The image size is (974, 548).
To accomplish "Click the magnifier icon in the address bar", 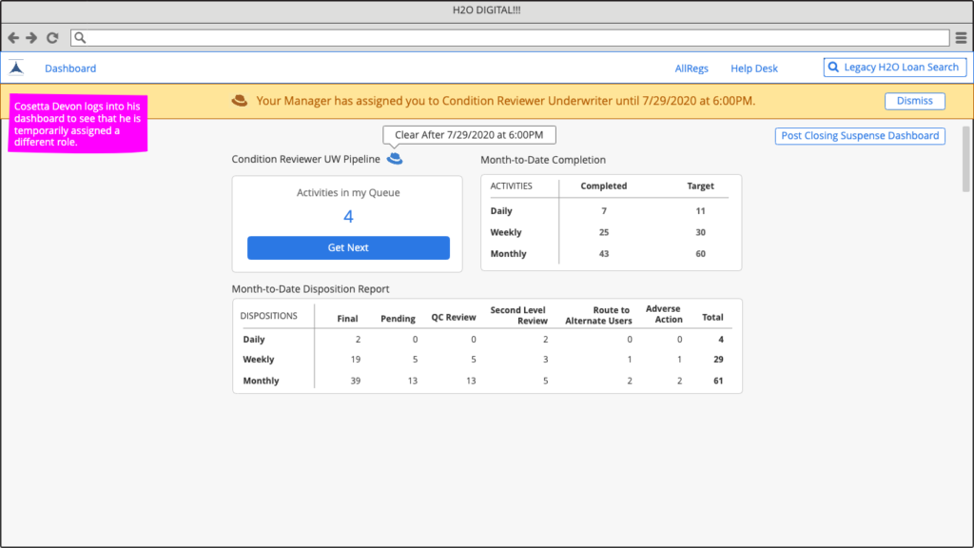I will pyautogui.click(x=81, y=38).
